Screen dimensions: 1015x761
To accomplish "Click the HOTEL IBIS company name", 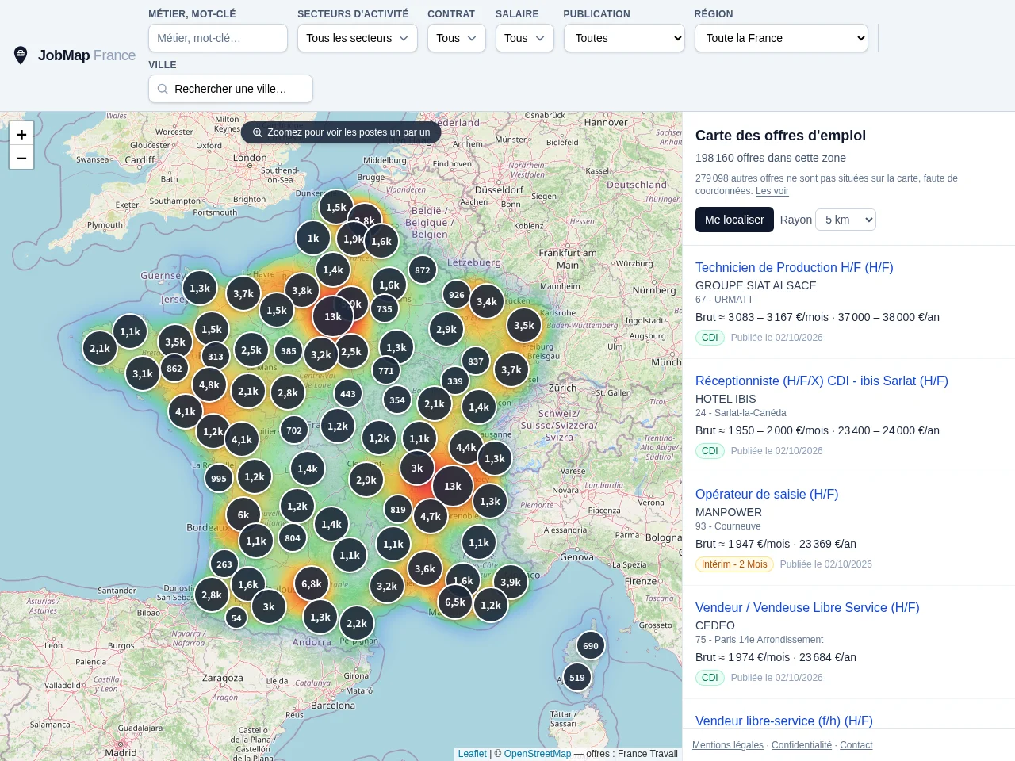I will [726, 399].
